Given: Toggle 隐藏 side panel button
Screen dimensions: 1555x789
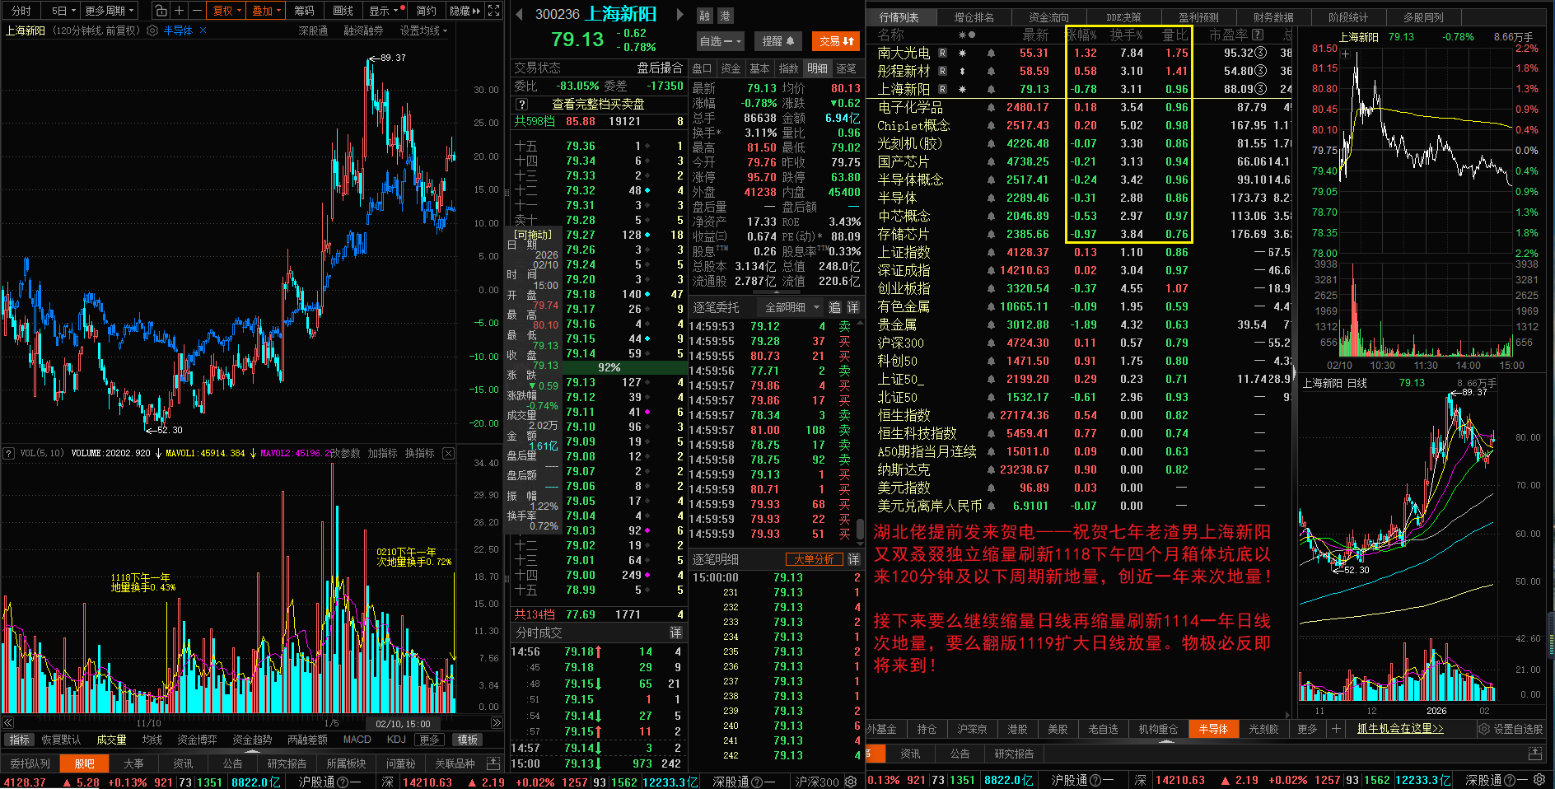Looking at the screenshot, I should pos(465,11).
